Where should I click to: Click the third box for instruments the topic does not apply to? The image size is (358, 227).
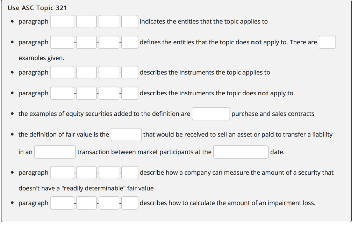coord(109,93)
